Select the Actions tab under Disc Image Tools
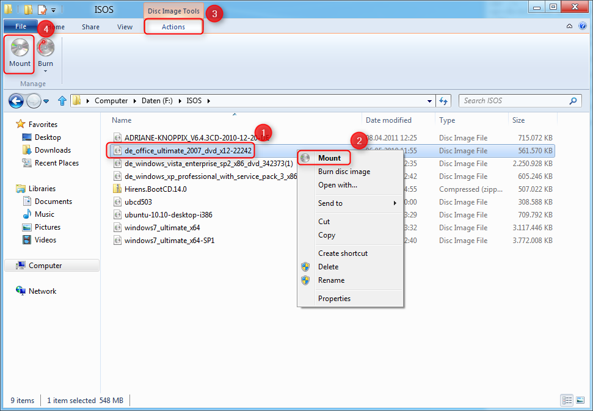The height and width of the screenshot is (411, 593). click(x=173, y=27)
